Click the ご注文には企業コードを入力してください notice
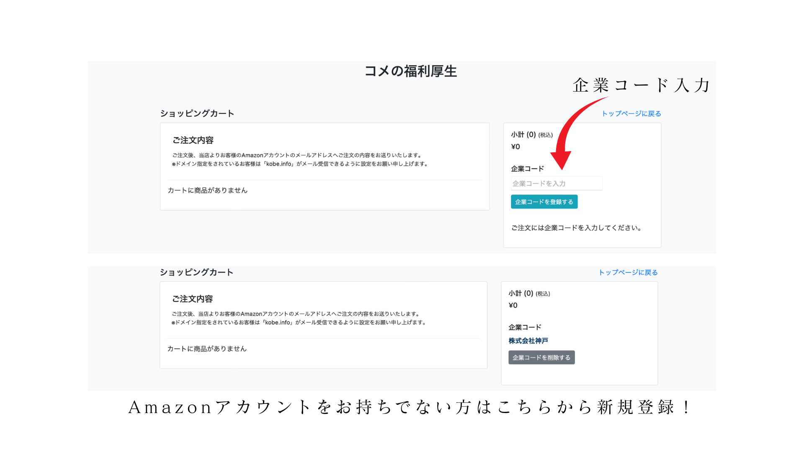Viewport: 804px width, 452px height. pyautogui.click(x=576, y=228)
